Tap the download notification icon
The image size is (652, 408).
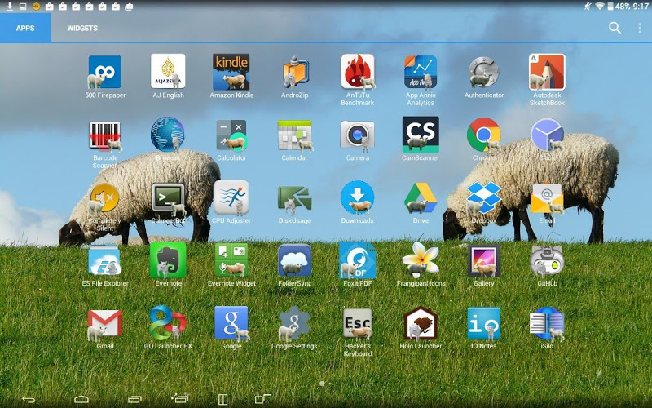[10, 7]
